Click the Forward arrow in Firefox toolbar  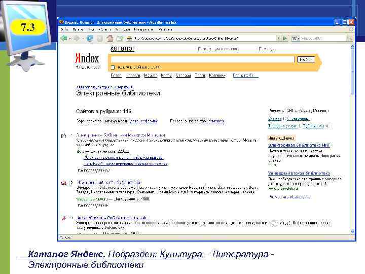click(x=77, y=38)
